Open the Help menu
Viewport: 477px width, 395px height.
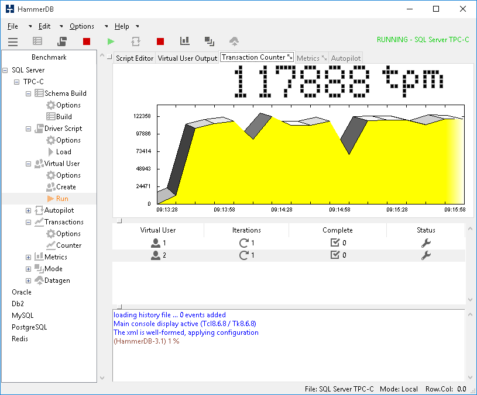point(122,26)
